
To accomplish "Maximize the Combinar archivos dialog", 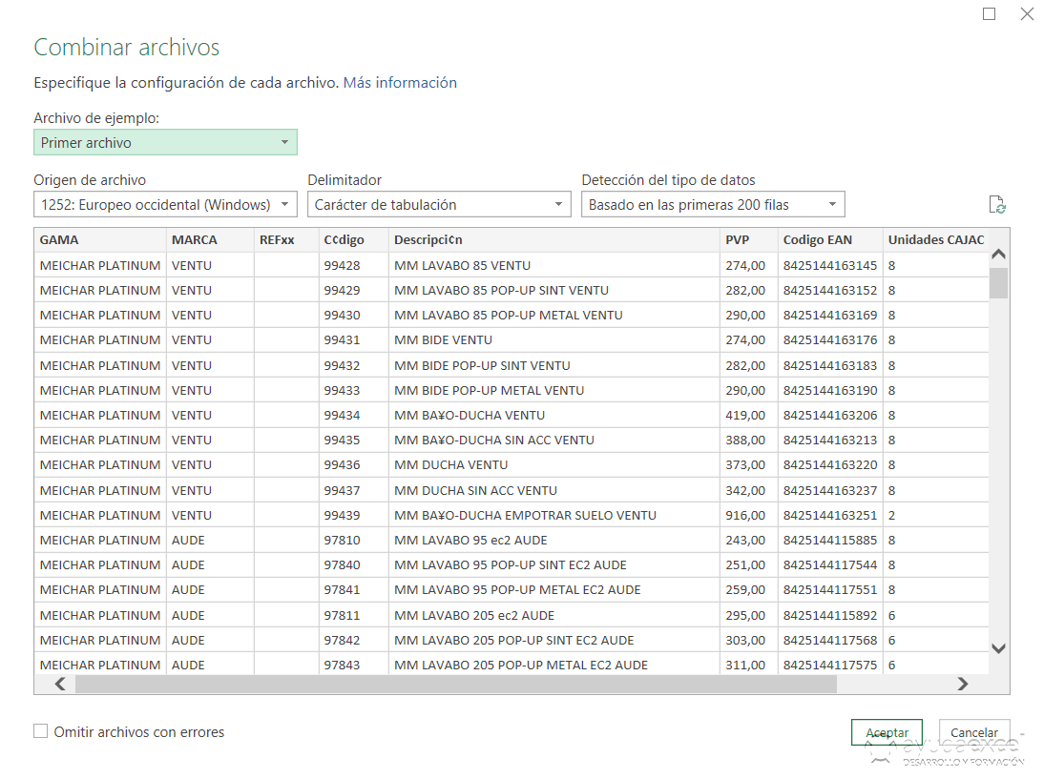I will [990, 14].
